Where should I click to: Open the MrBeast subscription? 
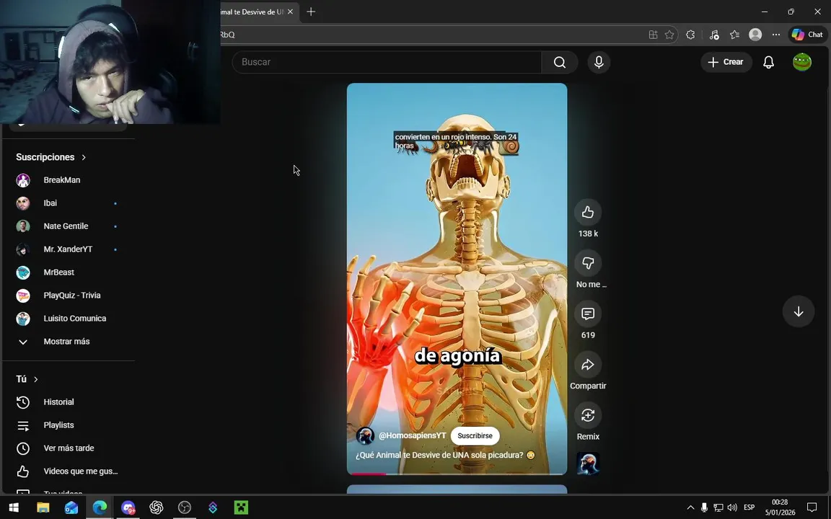tap(68, 272)
